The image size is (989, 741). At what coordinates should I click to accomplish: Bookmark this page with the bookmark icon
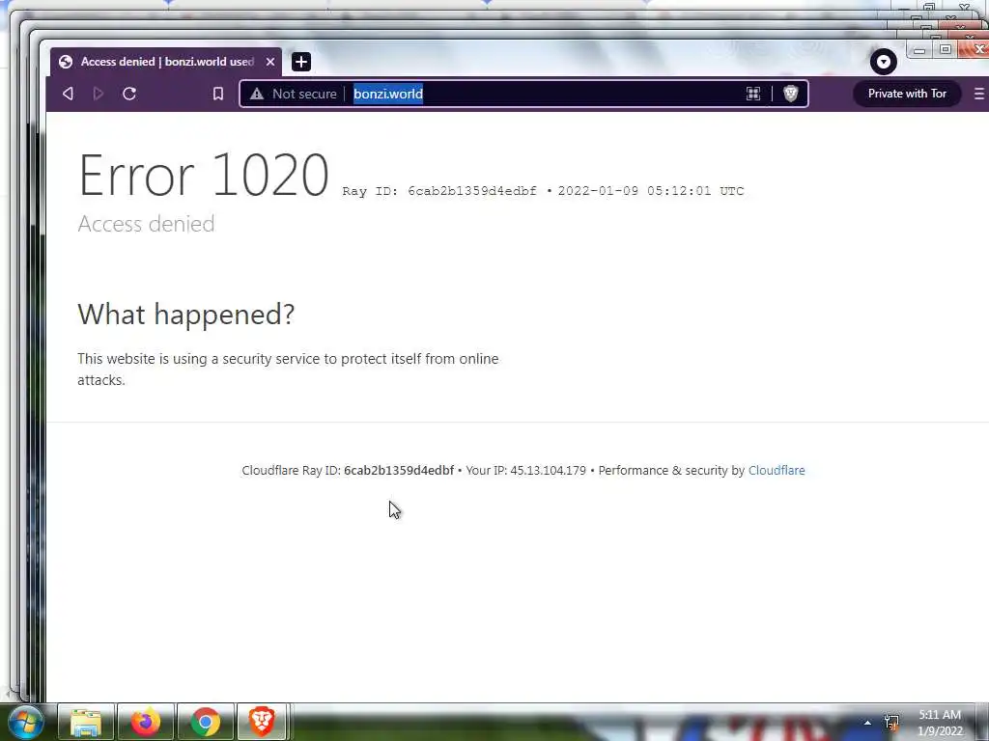tap(218, 94)
